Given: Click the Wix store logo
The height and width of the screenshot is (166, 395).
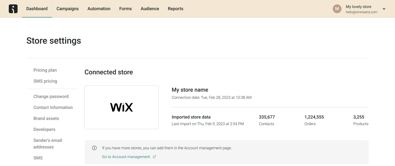Looking at the screenshot, I should pyautogui.click(x=122, y=107).
